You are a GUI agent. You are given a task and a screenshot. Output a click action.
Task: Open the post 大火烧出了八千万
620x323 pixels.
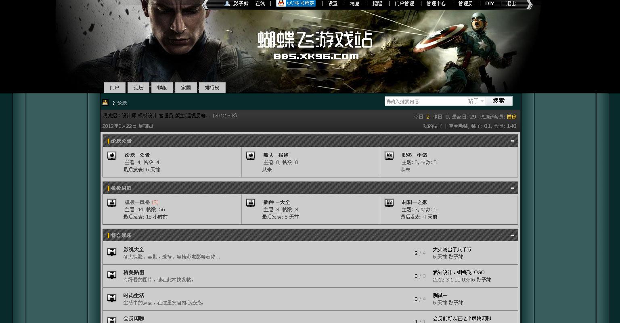(x=452, y=250)
